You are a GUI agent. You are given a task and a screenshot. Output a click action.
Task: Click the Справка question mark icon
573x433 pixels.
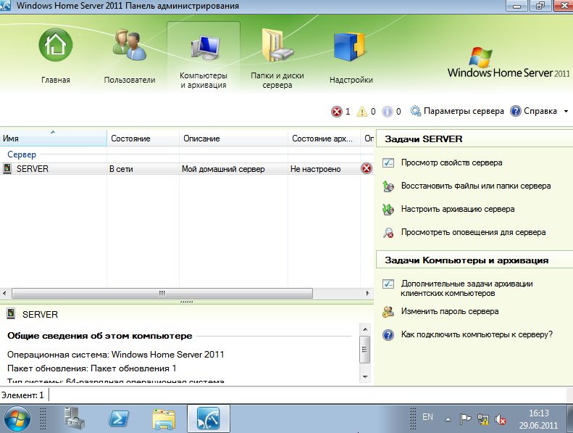[x=515, y=111]
